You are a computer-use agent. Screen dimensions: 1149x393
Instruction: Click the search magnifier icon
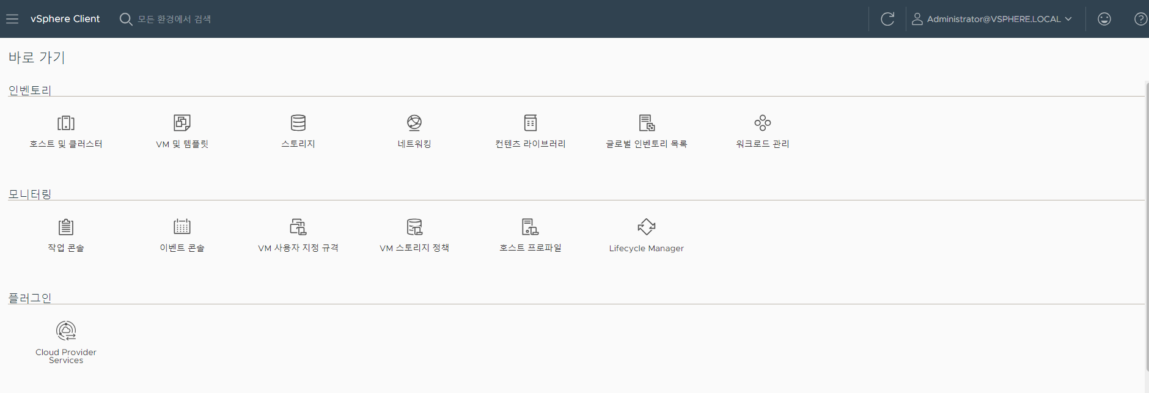(126, 19)
